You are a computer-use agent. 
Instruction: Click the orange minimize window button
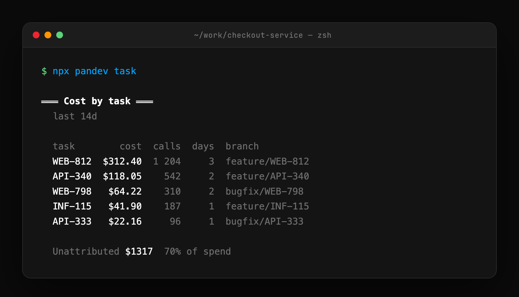48,35
